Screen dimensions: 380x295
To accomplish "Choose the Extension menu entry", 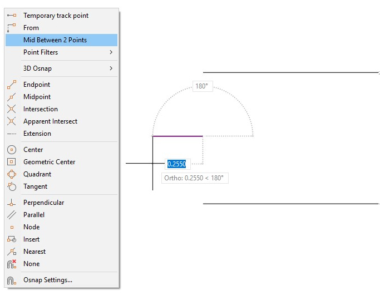I will click(61, 134).
